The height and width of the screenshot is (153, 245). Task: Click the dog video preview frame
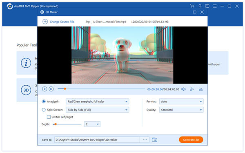122,55
